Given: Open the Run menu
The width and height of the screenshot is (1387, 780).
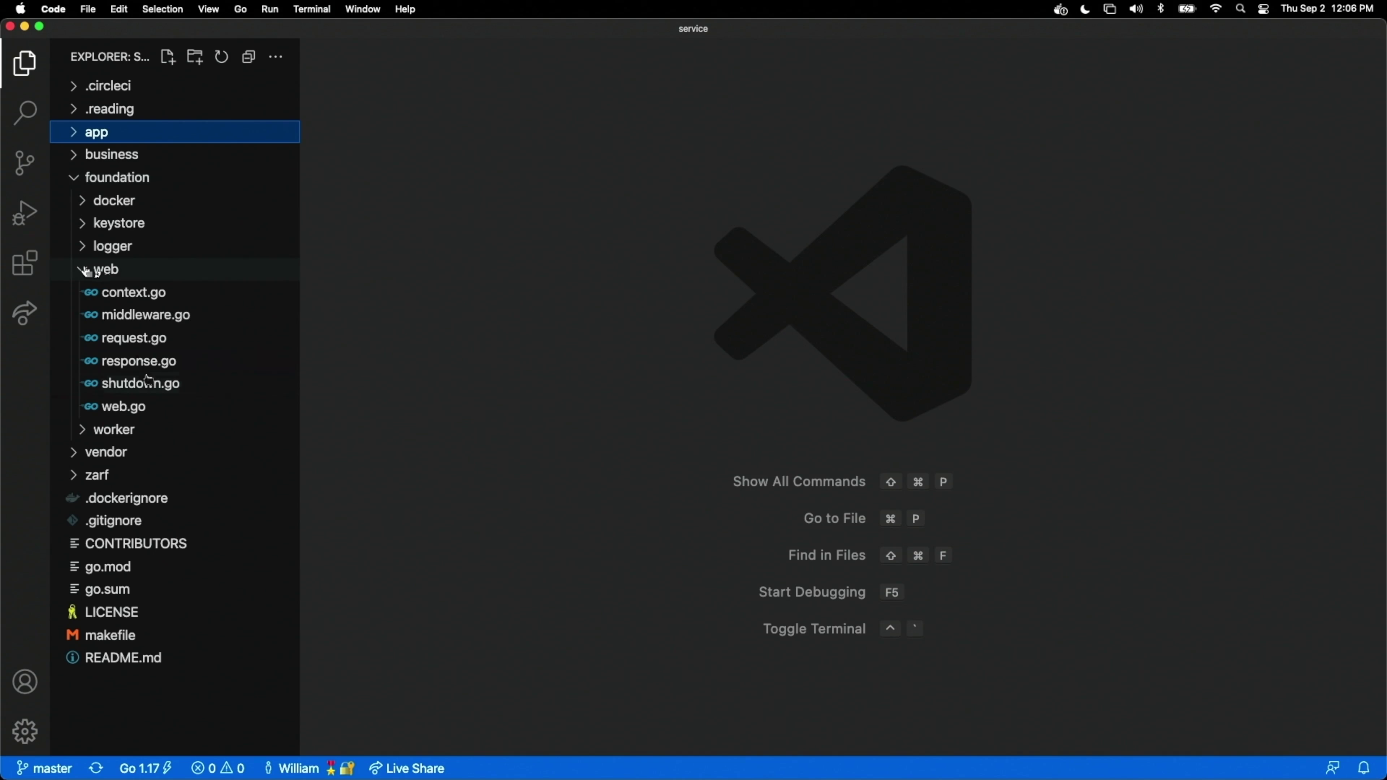Looking at the screenshot, I should click(270, 9).
